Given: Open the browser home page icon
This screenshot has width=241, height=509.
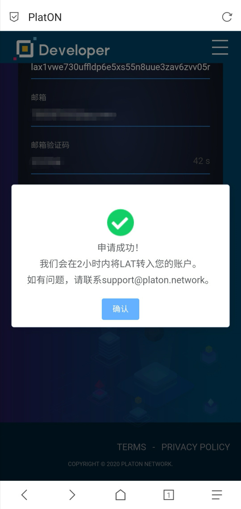Looking at the screenshot, I should [x=120, y=495].
